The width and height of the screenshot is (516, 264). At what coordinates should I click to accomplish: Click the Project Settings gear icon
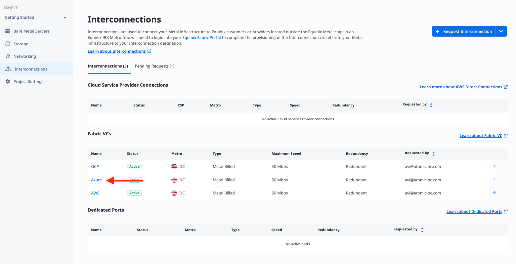8,81
